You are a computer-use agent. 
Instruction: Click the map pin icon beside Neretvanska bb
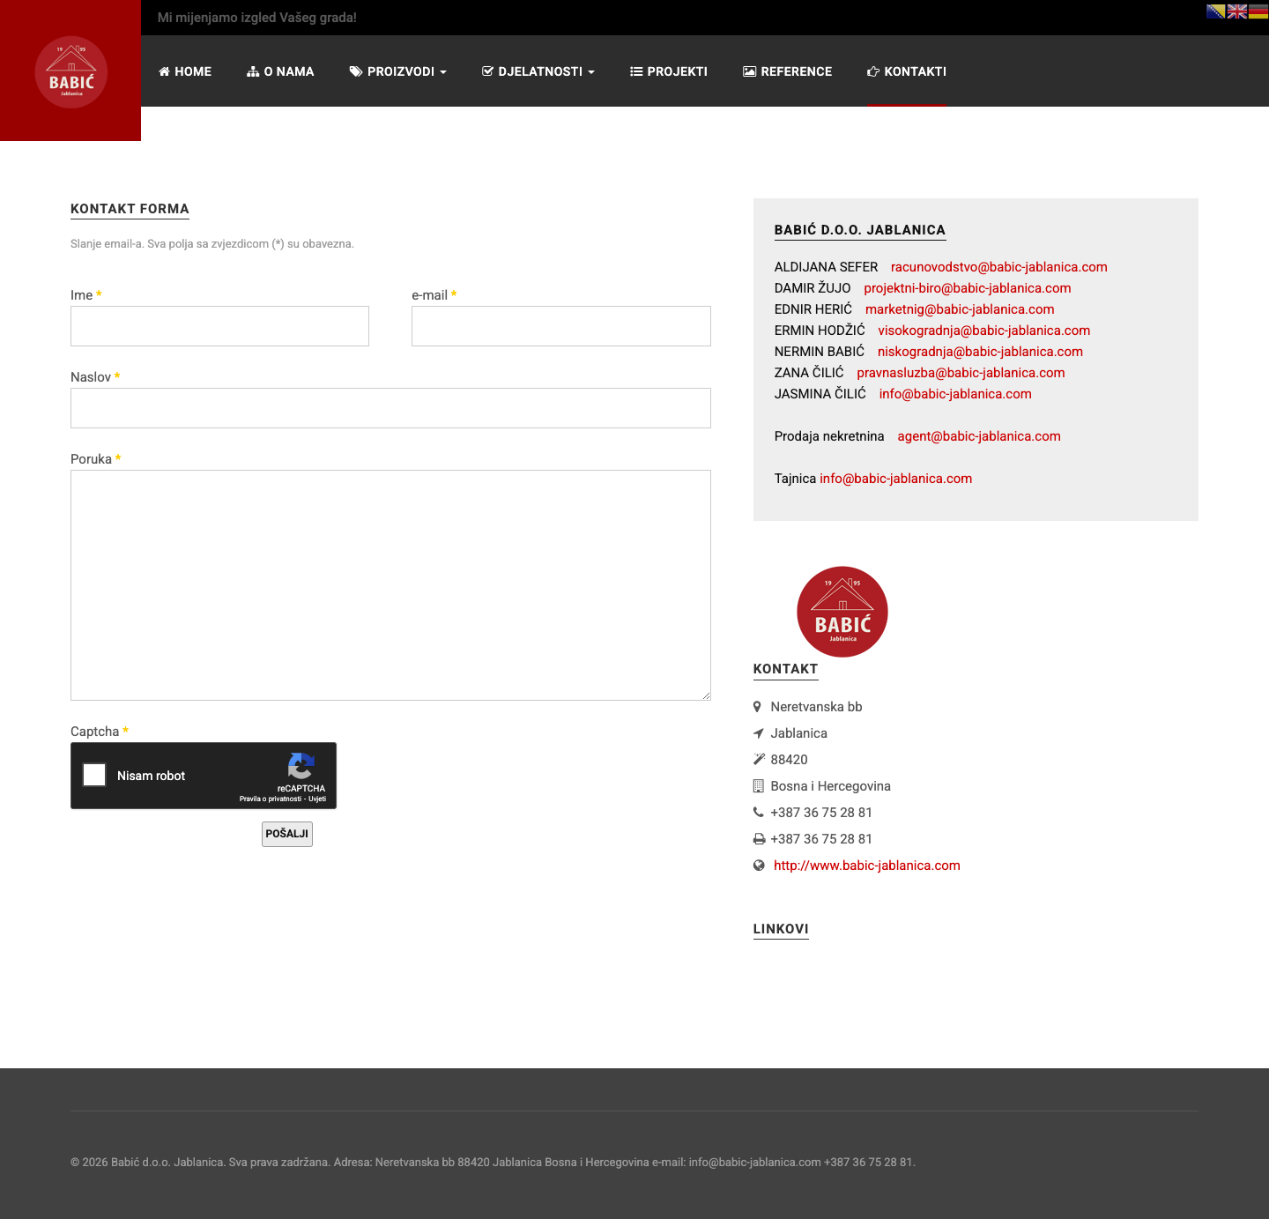point(757,707)
